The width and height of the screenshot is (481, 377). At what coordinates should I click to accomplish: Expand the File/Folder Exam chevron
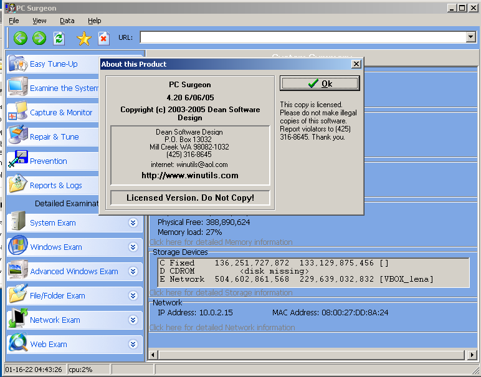[133, 295]
